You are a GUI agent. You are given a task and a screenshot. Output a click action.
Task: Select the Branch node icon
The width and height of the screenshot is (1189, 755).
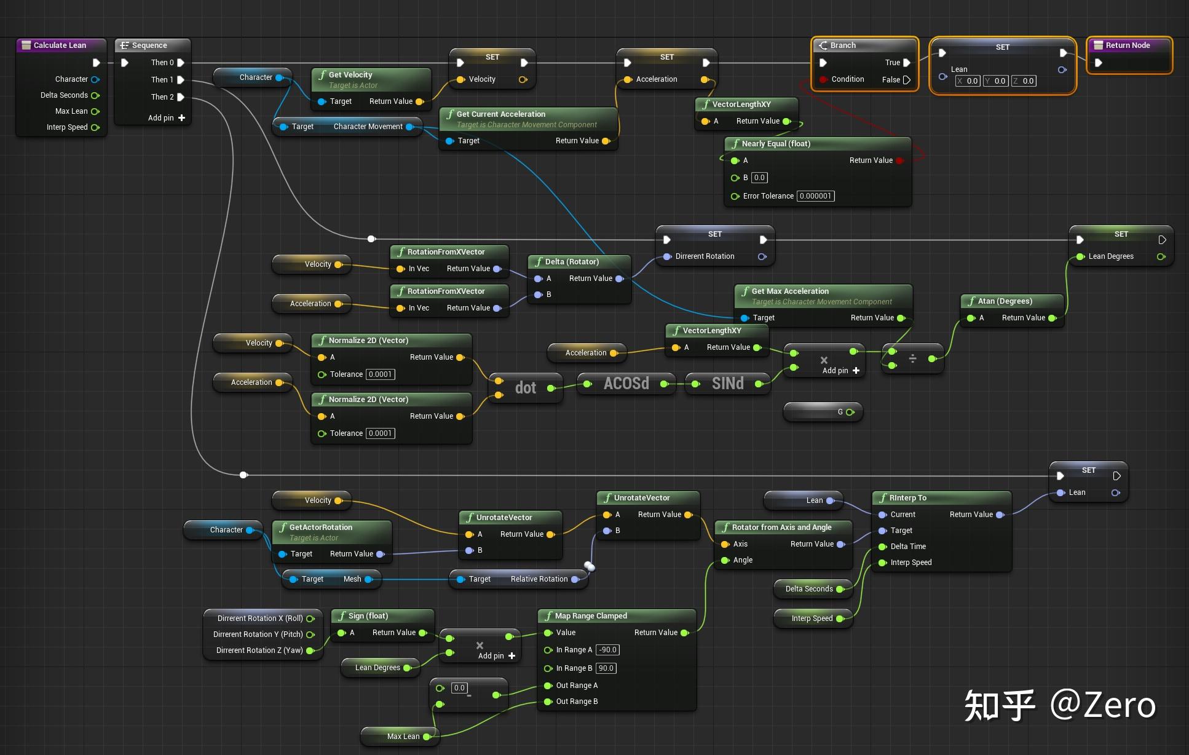(x=824, y=45)
